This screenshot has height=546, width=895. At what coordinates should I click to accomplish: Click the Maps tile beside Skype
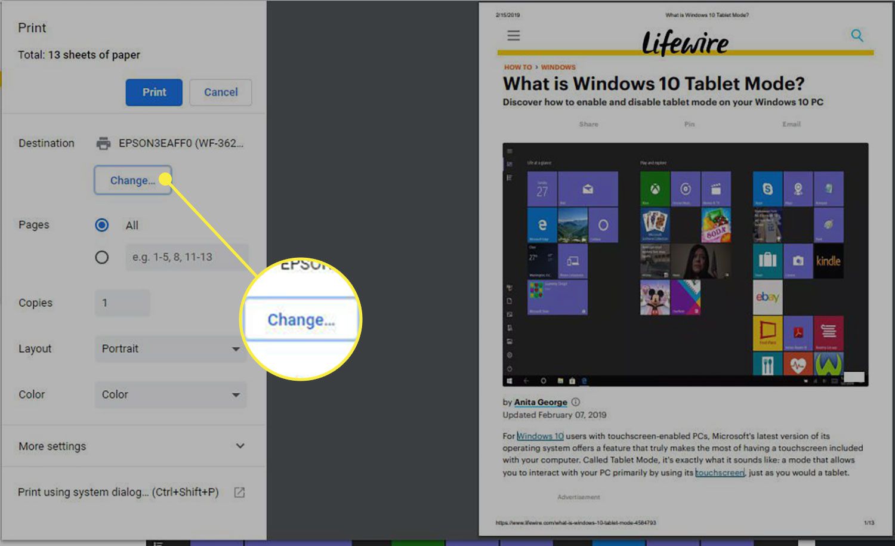[x=798, y=189]
